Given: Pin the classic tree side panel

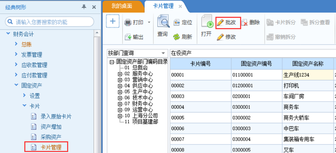Looking at the screenshot, I should point(84,7).
